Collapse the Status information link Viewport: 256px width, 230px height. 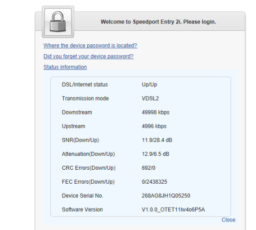[x=65, y=67]
